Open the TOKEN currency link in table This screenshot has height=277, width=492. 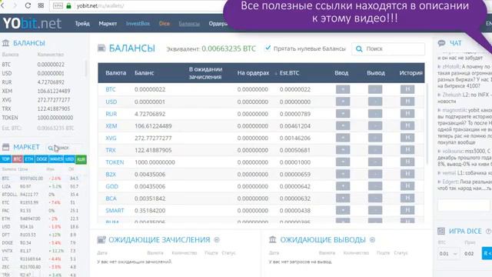(115, 162)
